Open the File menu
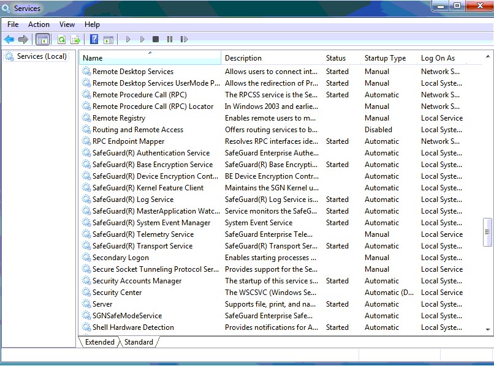 pos(13,24)
